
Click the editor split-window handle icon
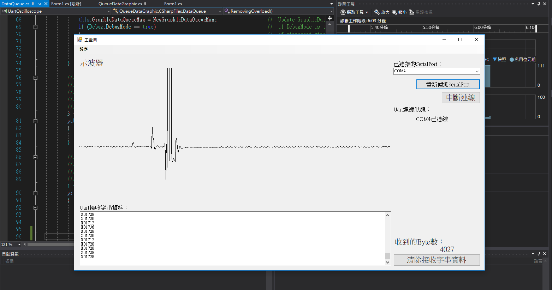click(x=330, y=18)
